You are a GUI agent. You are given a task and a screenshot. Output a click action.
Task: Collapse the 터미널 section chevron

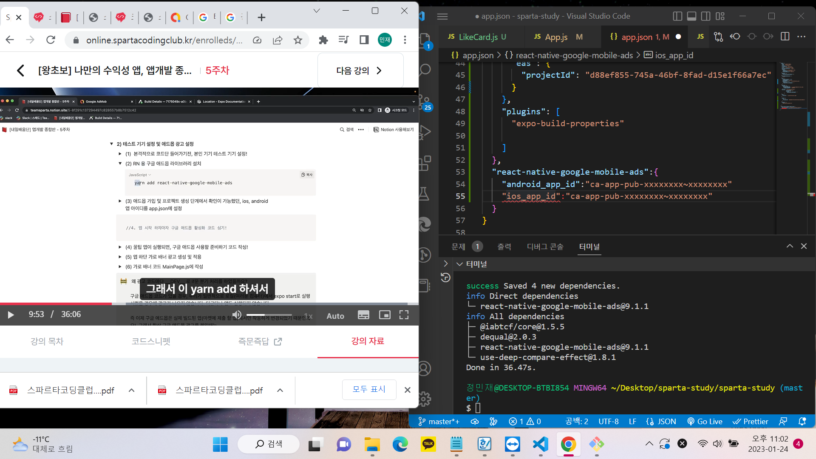click(459, 264)
